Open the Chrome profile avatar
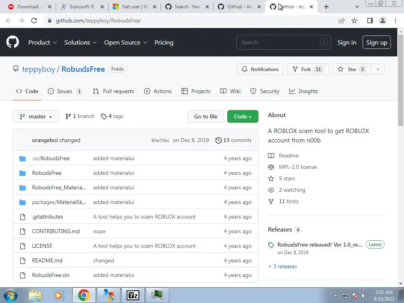404x303 pixels. point(383,21)
